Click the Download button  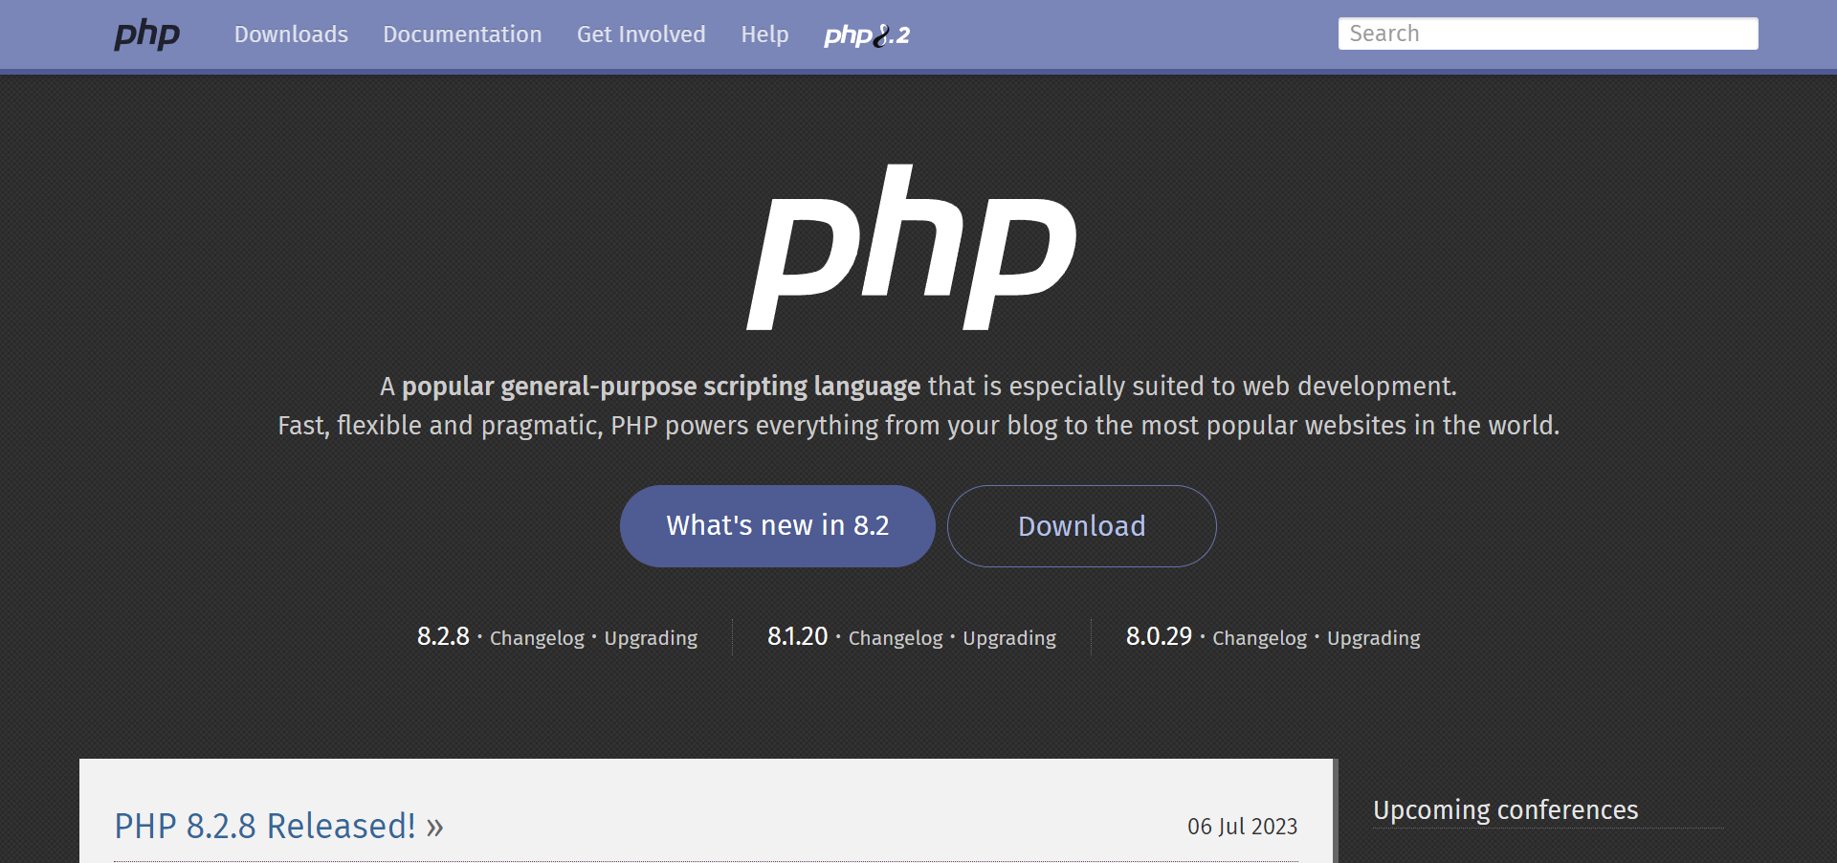(x=1082, y=526)
